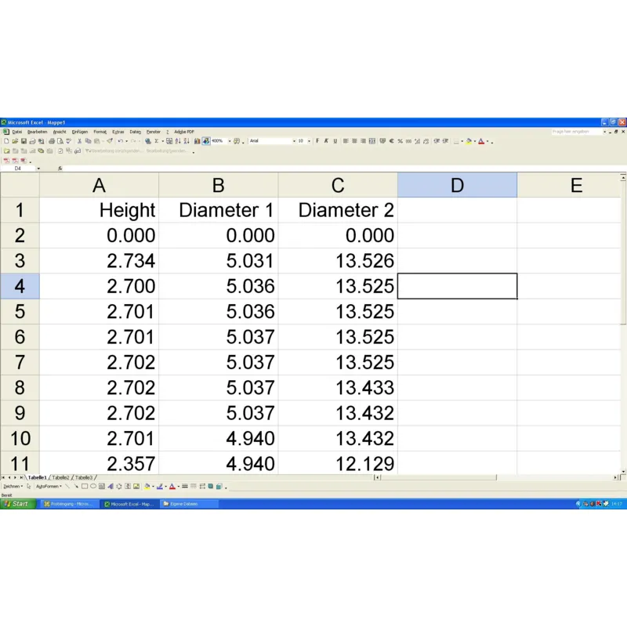Open Print Preview icon
This screenshot has width=627, height=627.
[x=60, y=141]
